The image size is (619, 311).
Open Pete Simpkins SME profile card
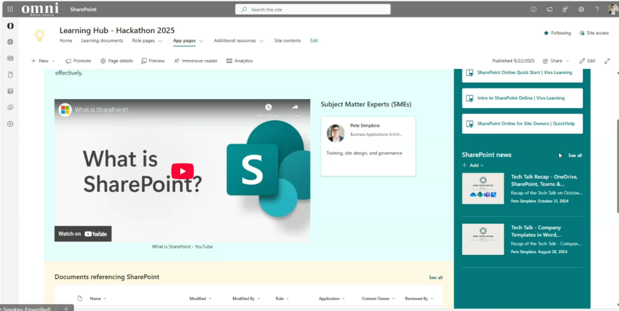(368, 146)
